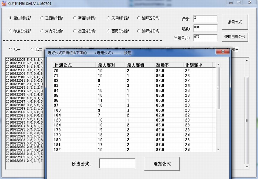Select the 河内分分彩 radio button
Viewport: 258px width, 179px height.
pos(43,31)
